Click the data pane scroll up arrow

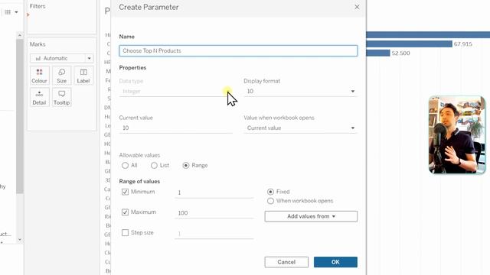click(x=20, y=35)
